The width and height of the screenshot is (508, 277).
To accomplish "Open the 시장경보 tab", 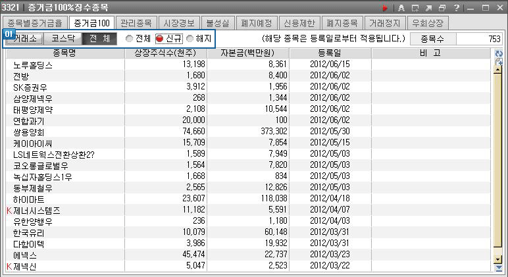I will (x=179, y=23).
